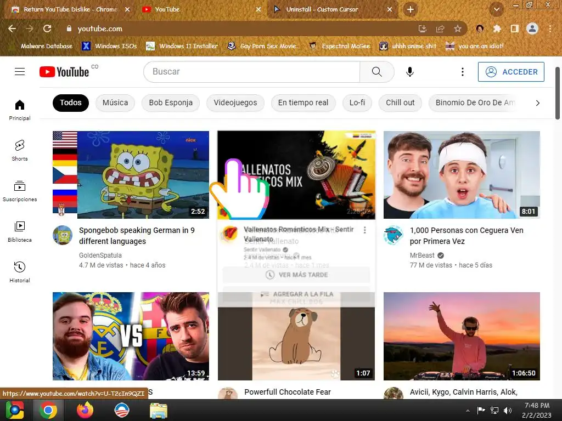Click Spongebob speaking German video title
This screenshot has height=421, width=562.
tap(137, 236)
